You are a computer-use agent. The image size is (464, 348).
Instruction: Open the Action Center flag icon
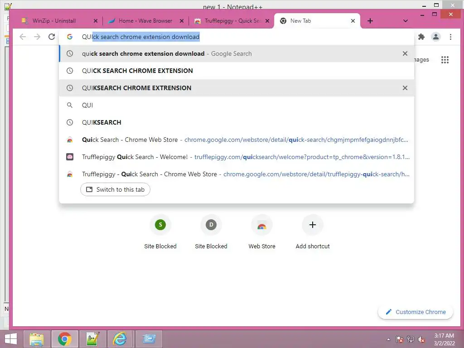[400, 339]
